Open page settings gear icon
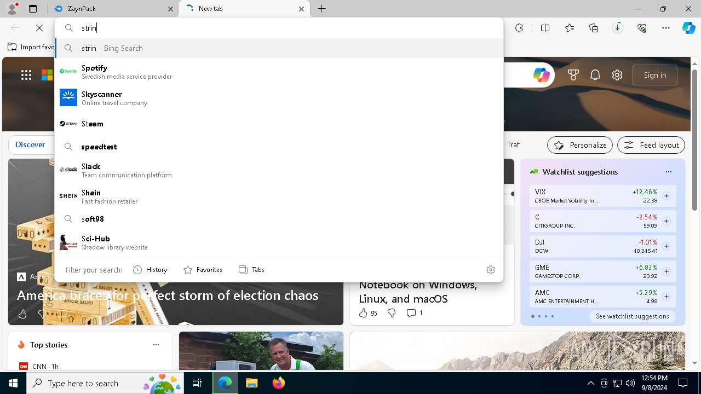This screenshot has width=701, height=394. click(x=617, y=75)
